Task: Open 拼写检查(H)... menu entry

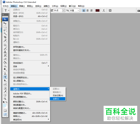Action: click(x=30, y=47)
